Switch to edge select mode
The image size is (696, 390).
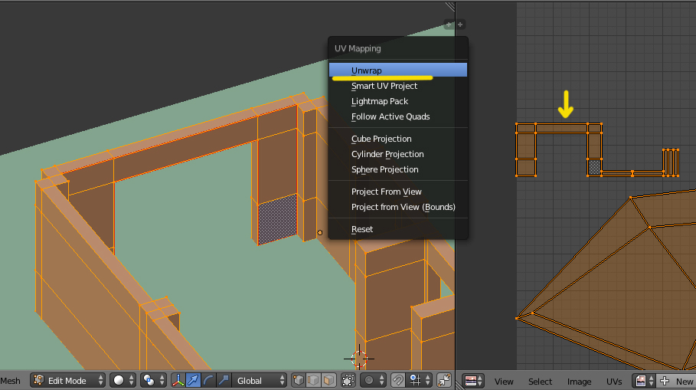tap(313, 381)
